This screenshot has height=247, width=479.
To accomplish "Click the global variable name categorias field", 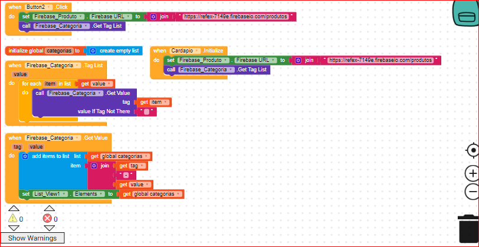I will coord(59,51).
